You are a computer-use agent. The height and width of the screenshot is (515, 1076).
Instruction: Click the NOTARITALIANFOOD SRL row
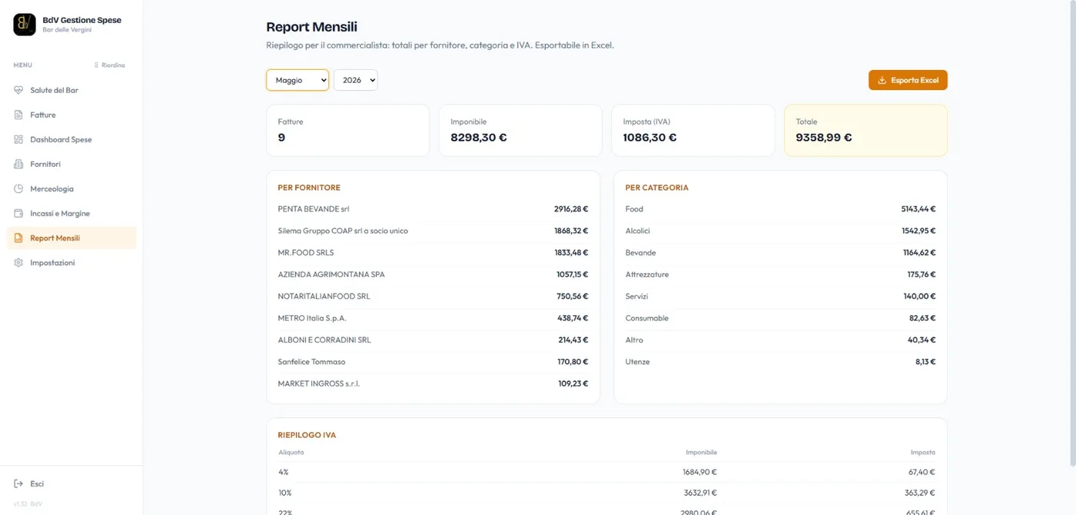[433, 296]
